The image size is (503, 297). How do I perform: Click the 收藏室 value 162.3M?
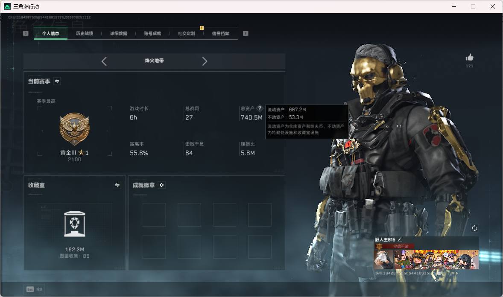[x=75, y=250]
